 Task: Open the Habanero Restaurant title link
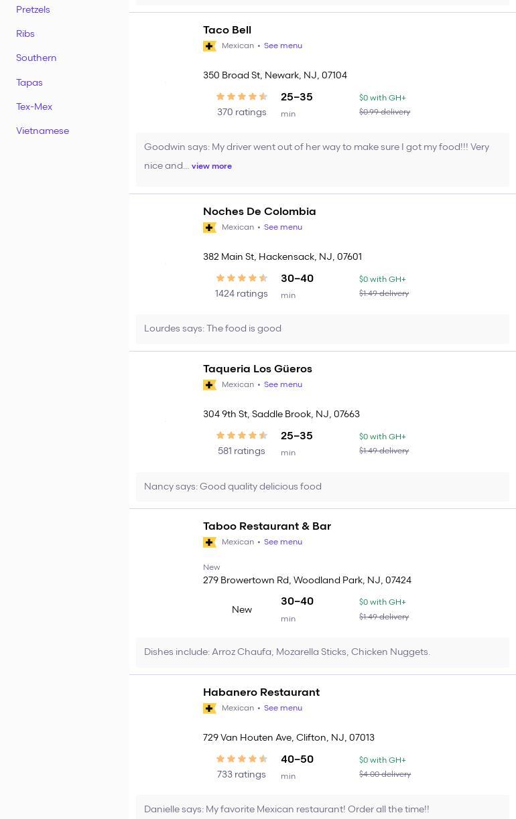(261, 692)
